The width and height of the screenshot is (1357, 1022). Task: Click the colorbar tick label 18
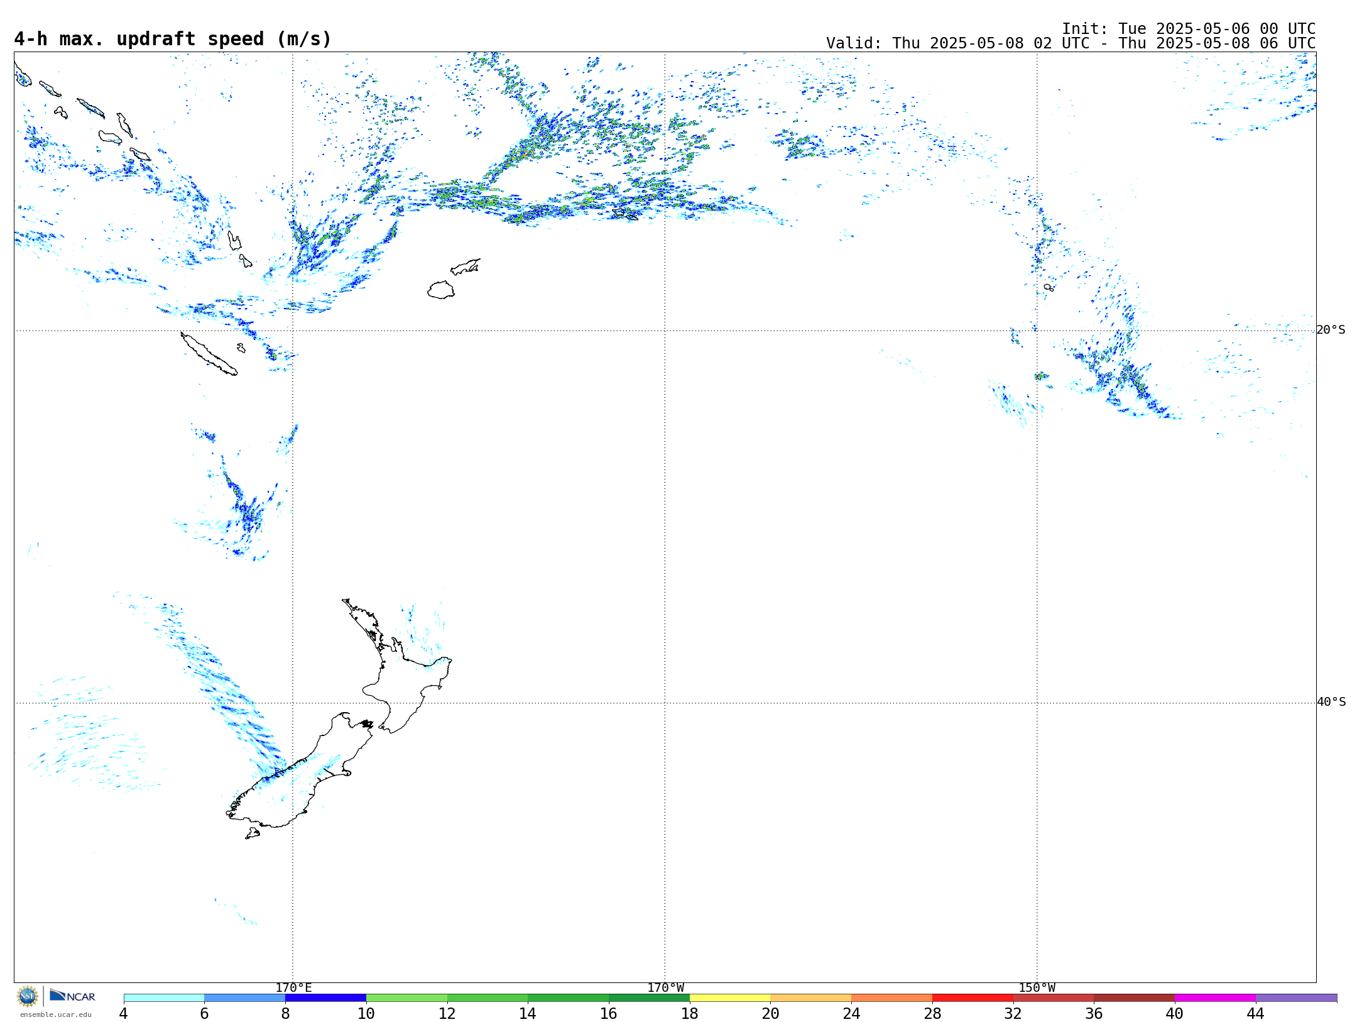point(690,1014)
